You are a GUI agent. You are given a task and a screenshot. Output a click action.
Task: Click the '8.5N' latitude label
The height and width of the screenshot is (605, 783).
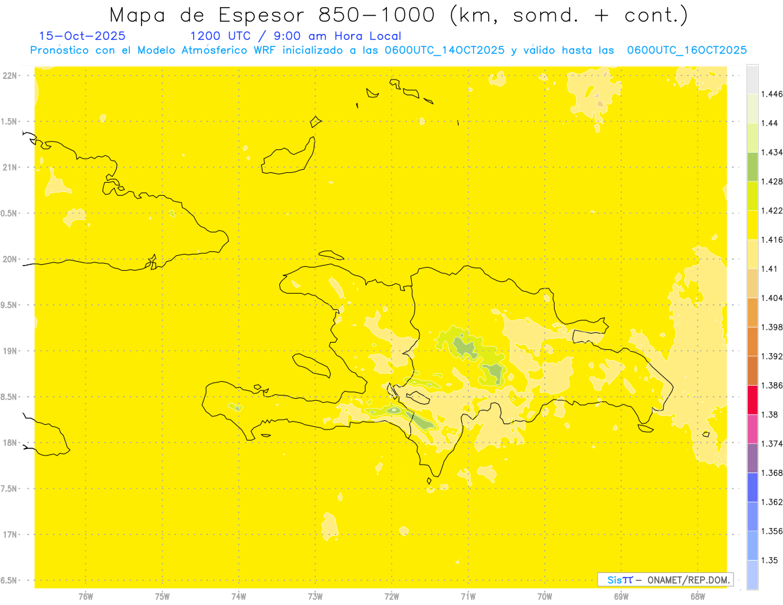tap(10, 397)
